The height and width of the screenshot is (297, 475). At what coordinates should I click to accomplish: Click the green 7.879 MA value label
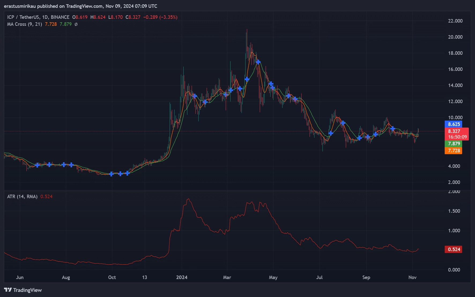(454, 144)
